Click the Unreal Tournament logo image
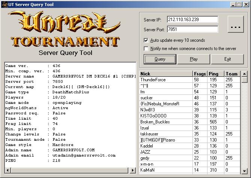This screenshot has height=178, width=251. coord(65,29)
